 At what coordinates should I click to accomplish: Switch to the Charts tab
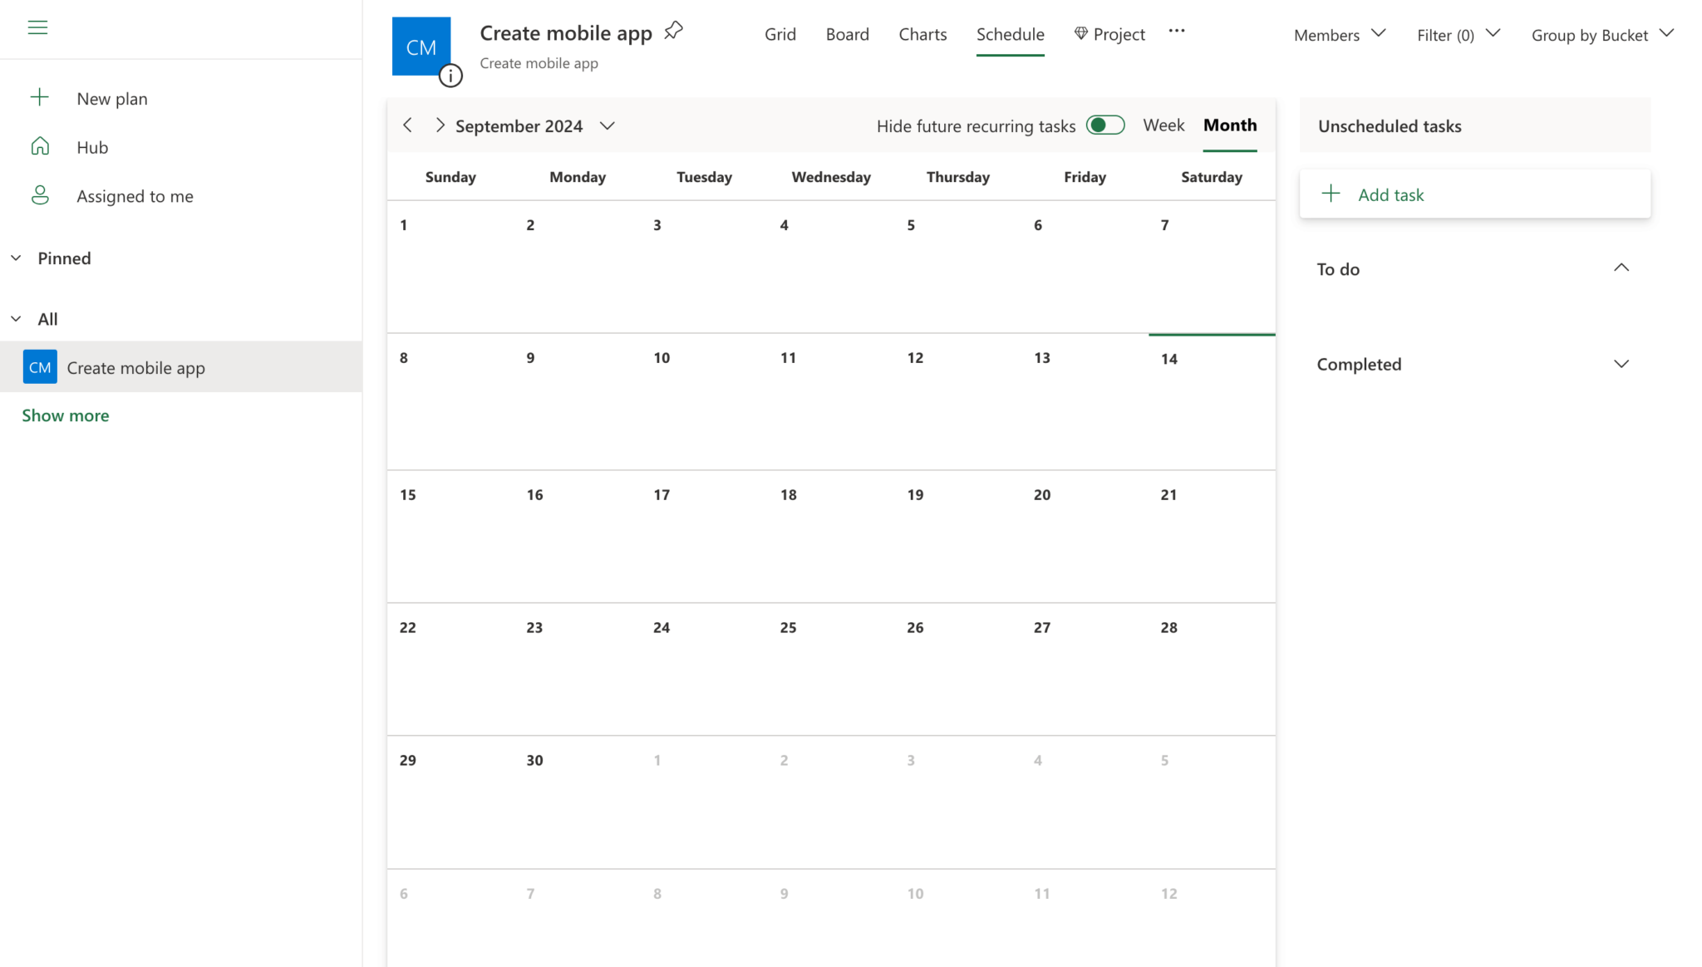coord(922,34)
